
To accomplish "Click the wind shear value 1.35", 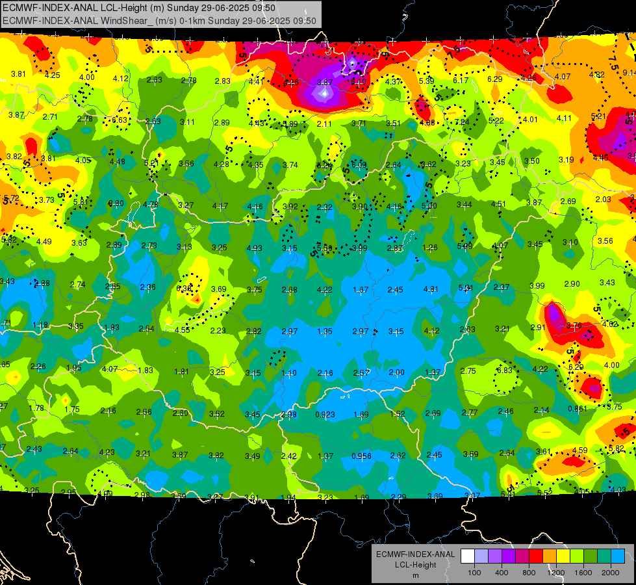I will point(324,331).
